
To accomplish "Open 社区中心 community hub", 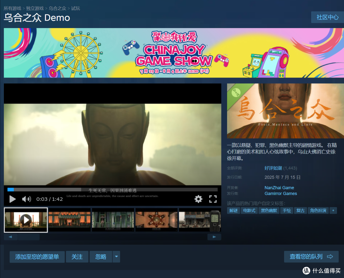I will [x=327, y=17].
